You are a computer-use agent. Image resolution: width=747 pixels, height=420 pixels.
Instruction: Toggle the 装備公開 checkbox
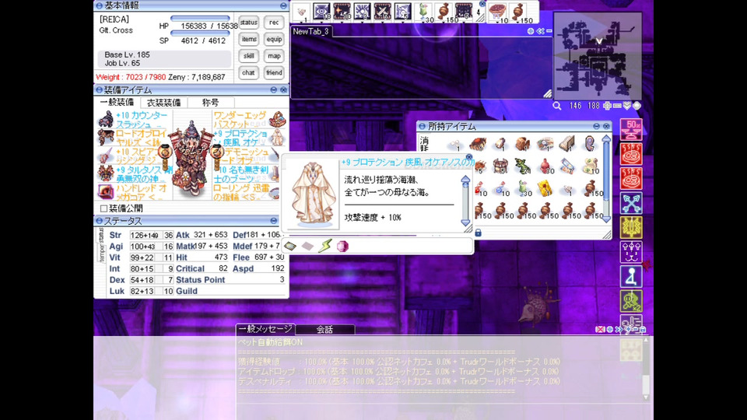point(103,208)
